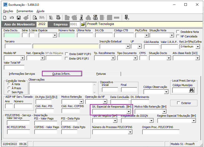This screenshot has height=147, width=204.
Task: Click the grey icon right of tree-list icon
Action: (x=58, y=17)
